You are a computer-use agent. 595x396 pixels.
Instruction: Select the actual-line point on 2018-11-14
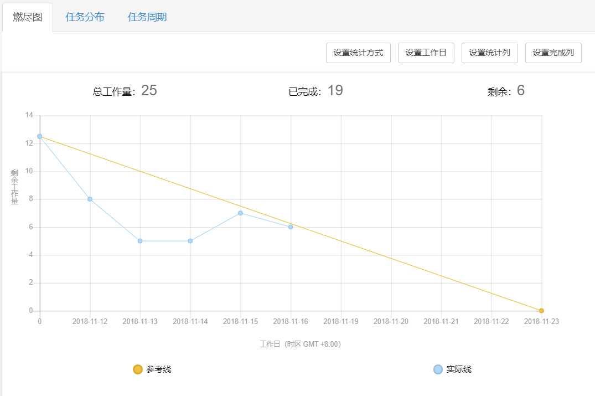[x=190, y=241]
